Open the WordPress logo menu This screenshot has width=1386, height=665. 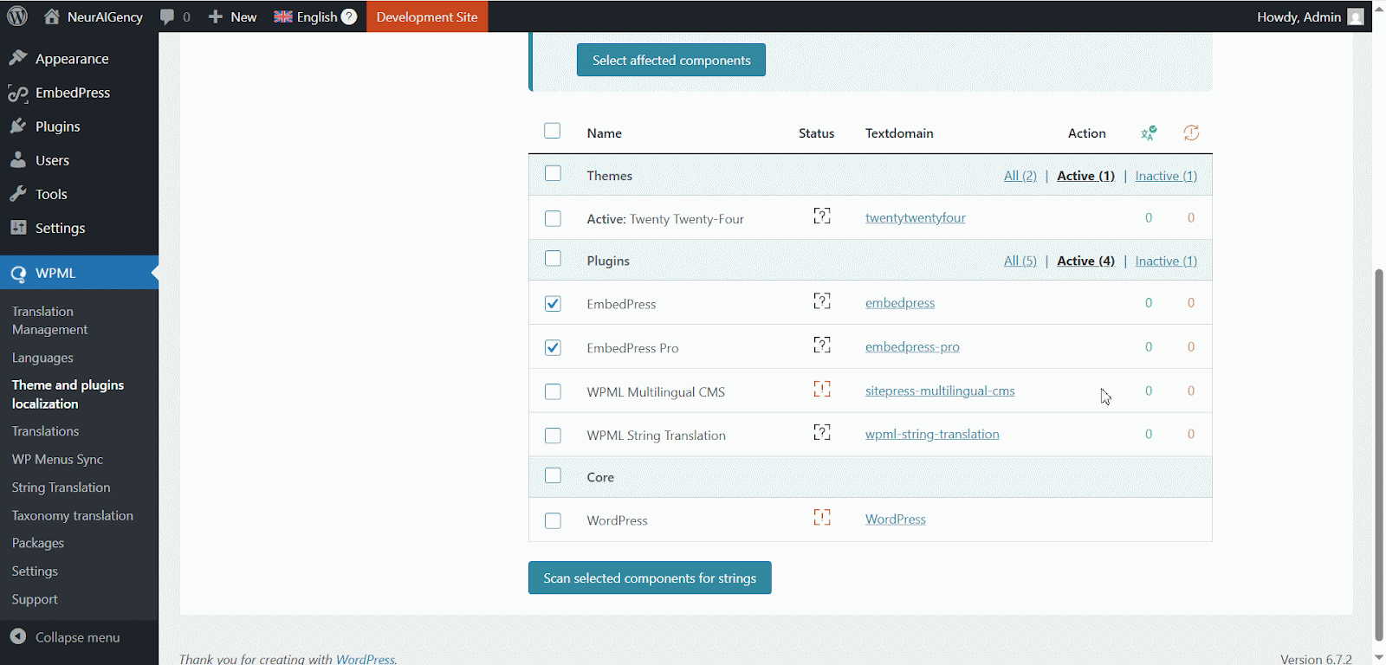coord(17,16)
